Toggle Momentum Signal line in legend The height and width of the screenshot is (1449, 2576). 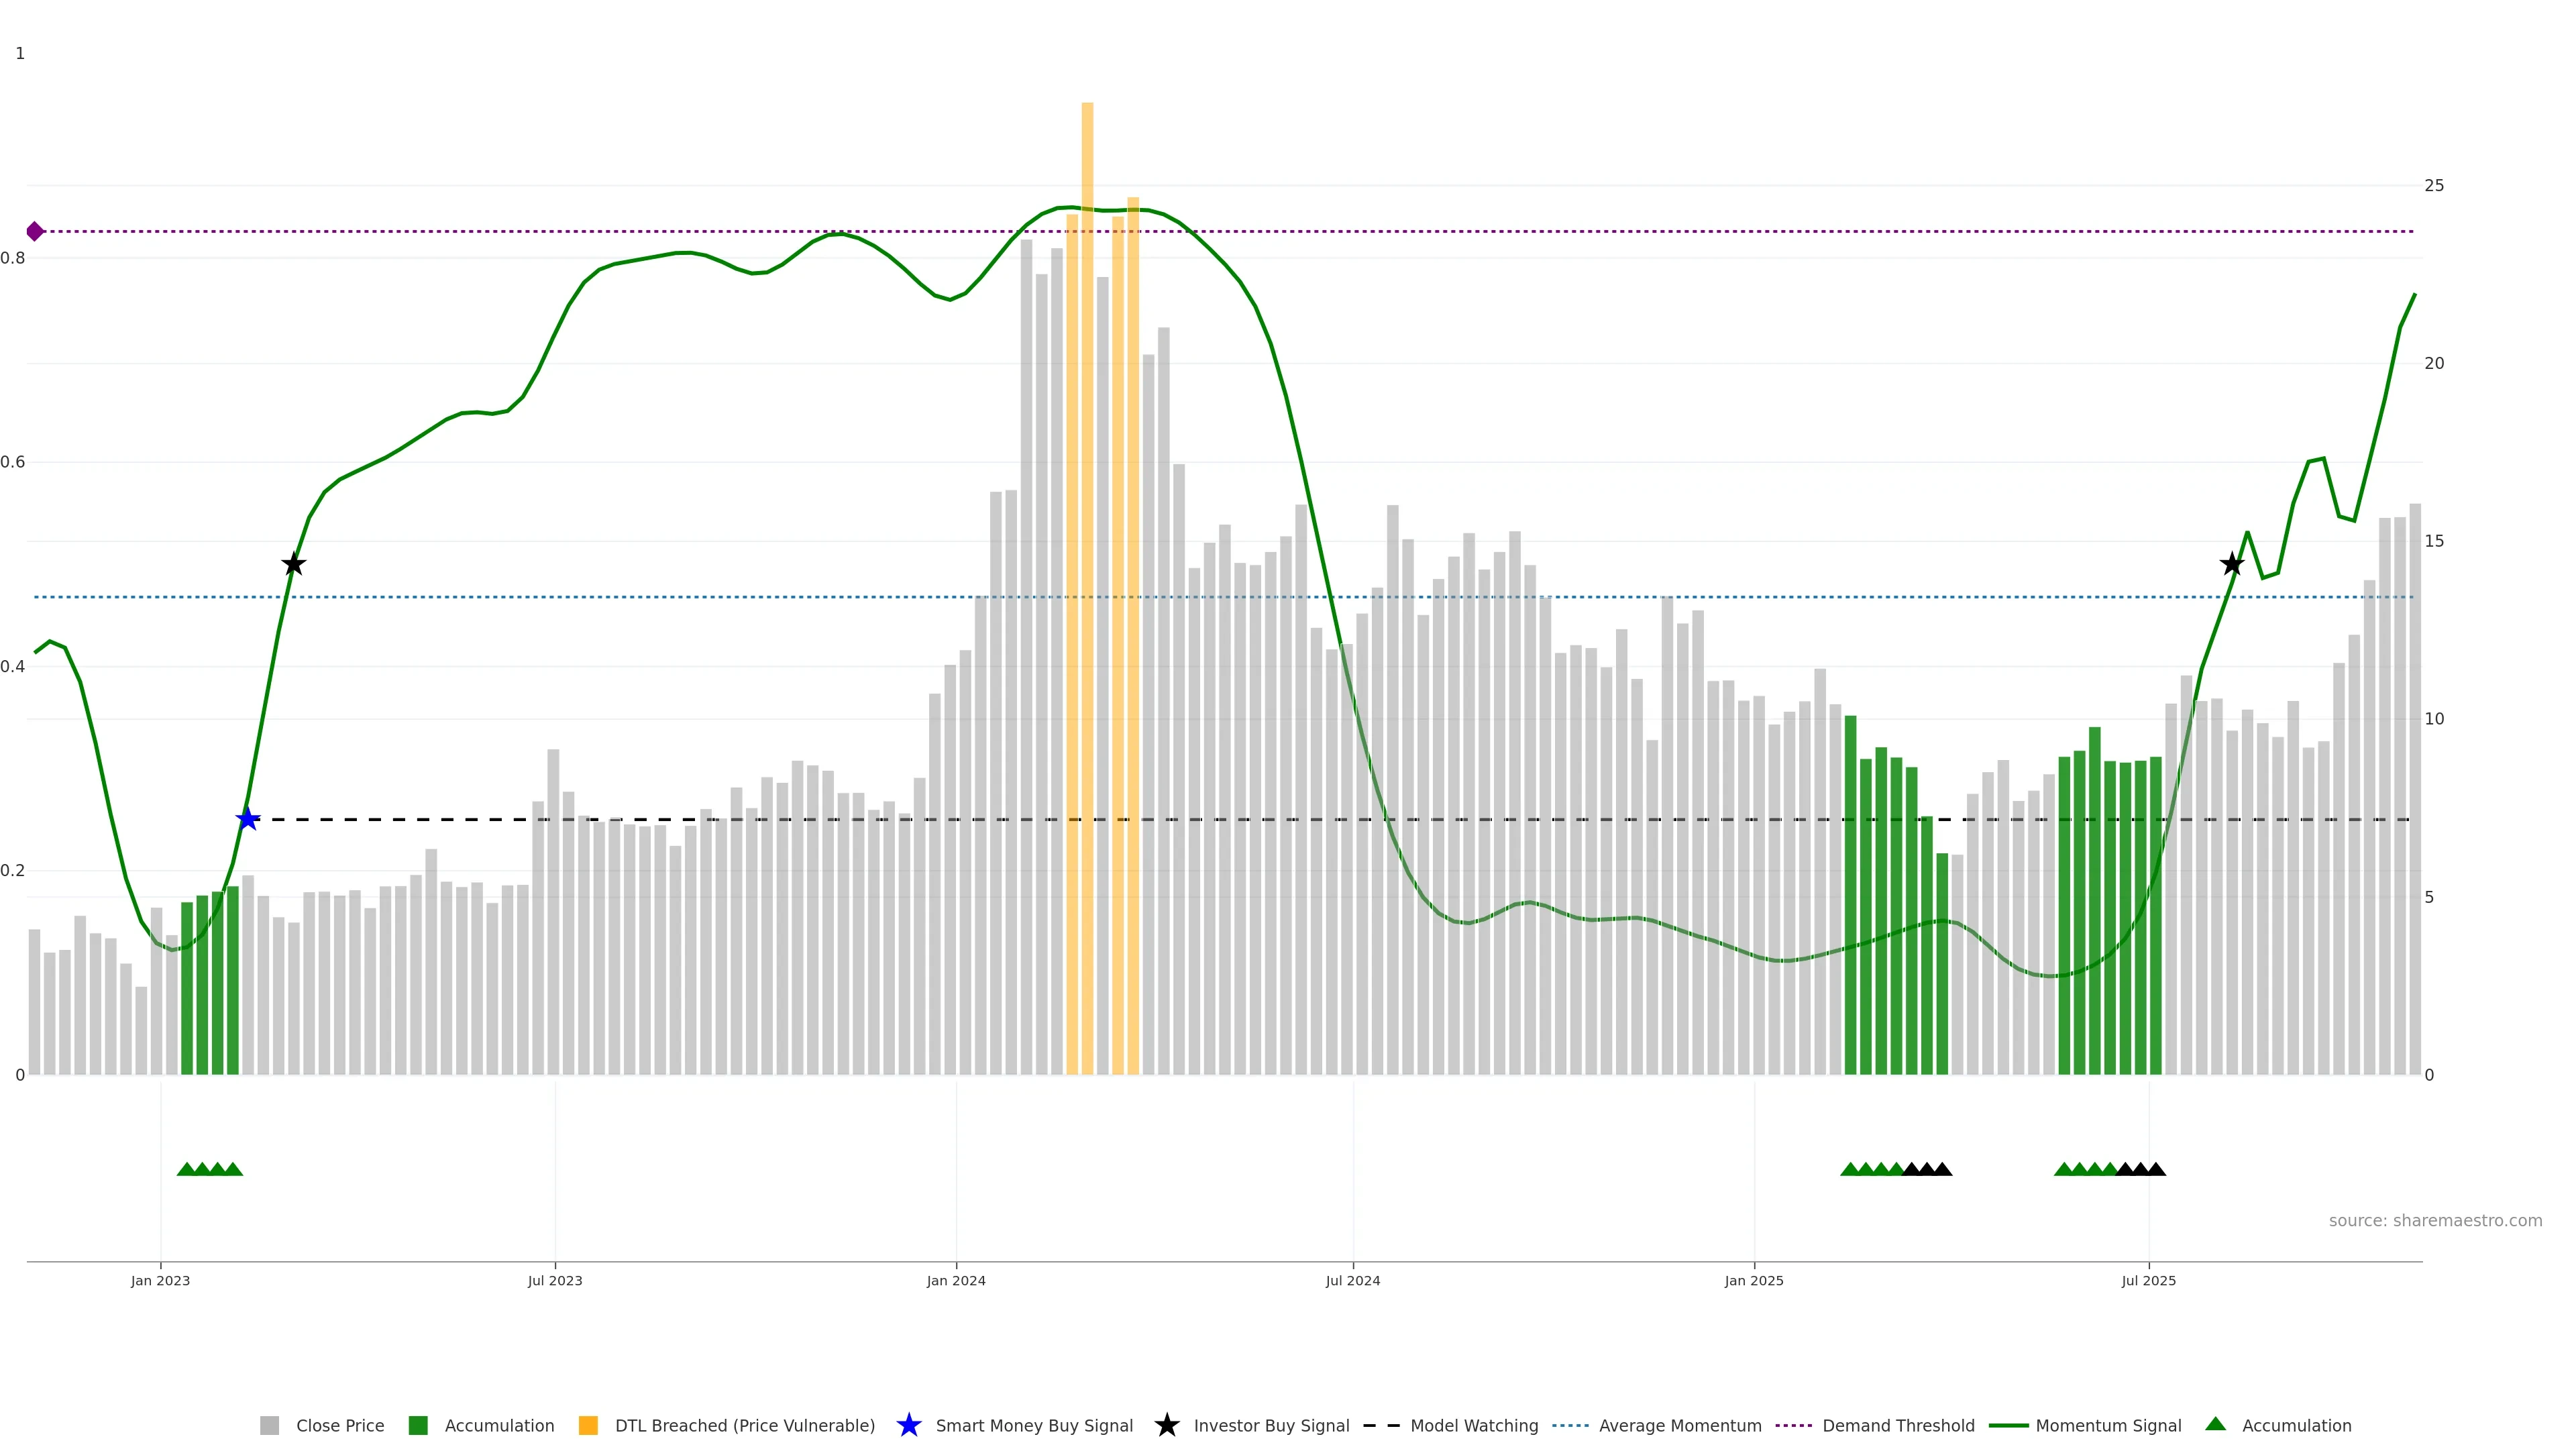(x=2108, y=1425)
